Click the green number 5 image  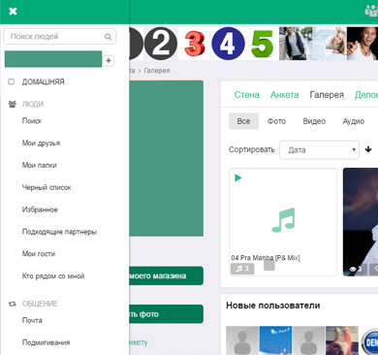pyautogui.click(x=262, y=44)
